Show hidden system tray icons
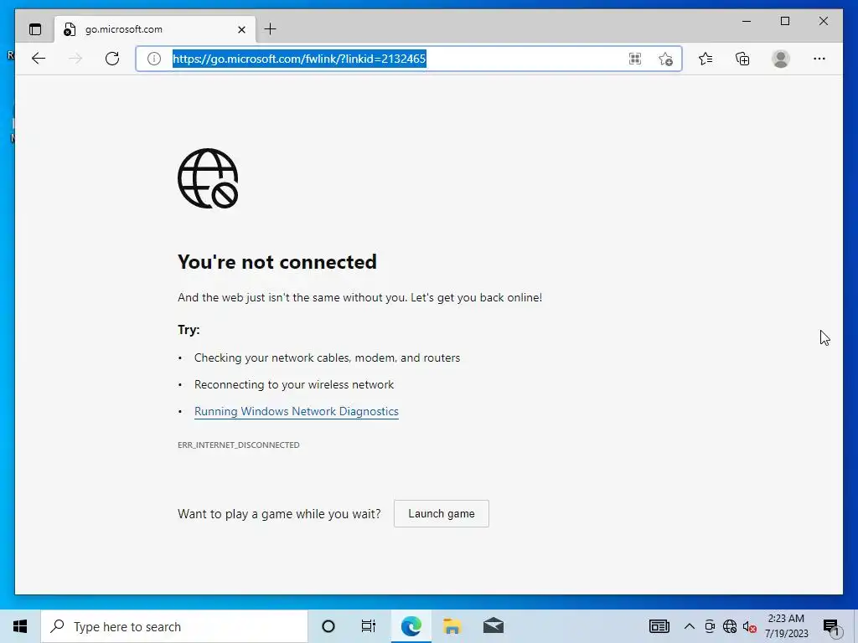 coord(690,626)
